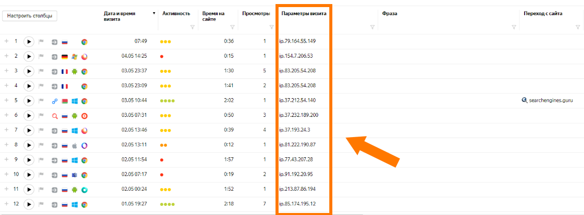Expand visit details for row 9

click(7, 160)
